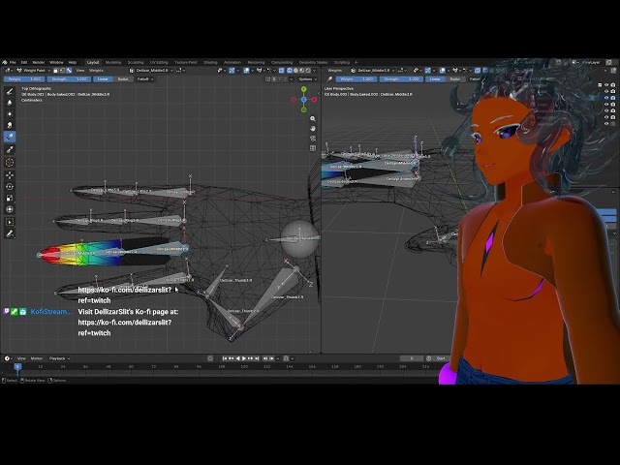Click the timeline playhead marker
620x465 pixels.
coord(17,367)
